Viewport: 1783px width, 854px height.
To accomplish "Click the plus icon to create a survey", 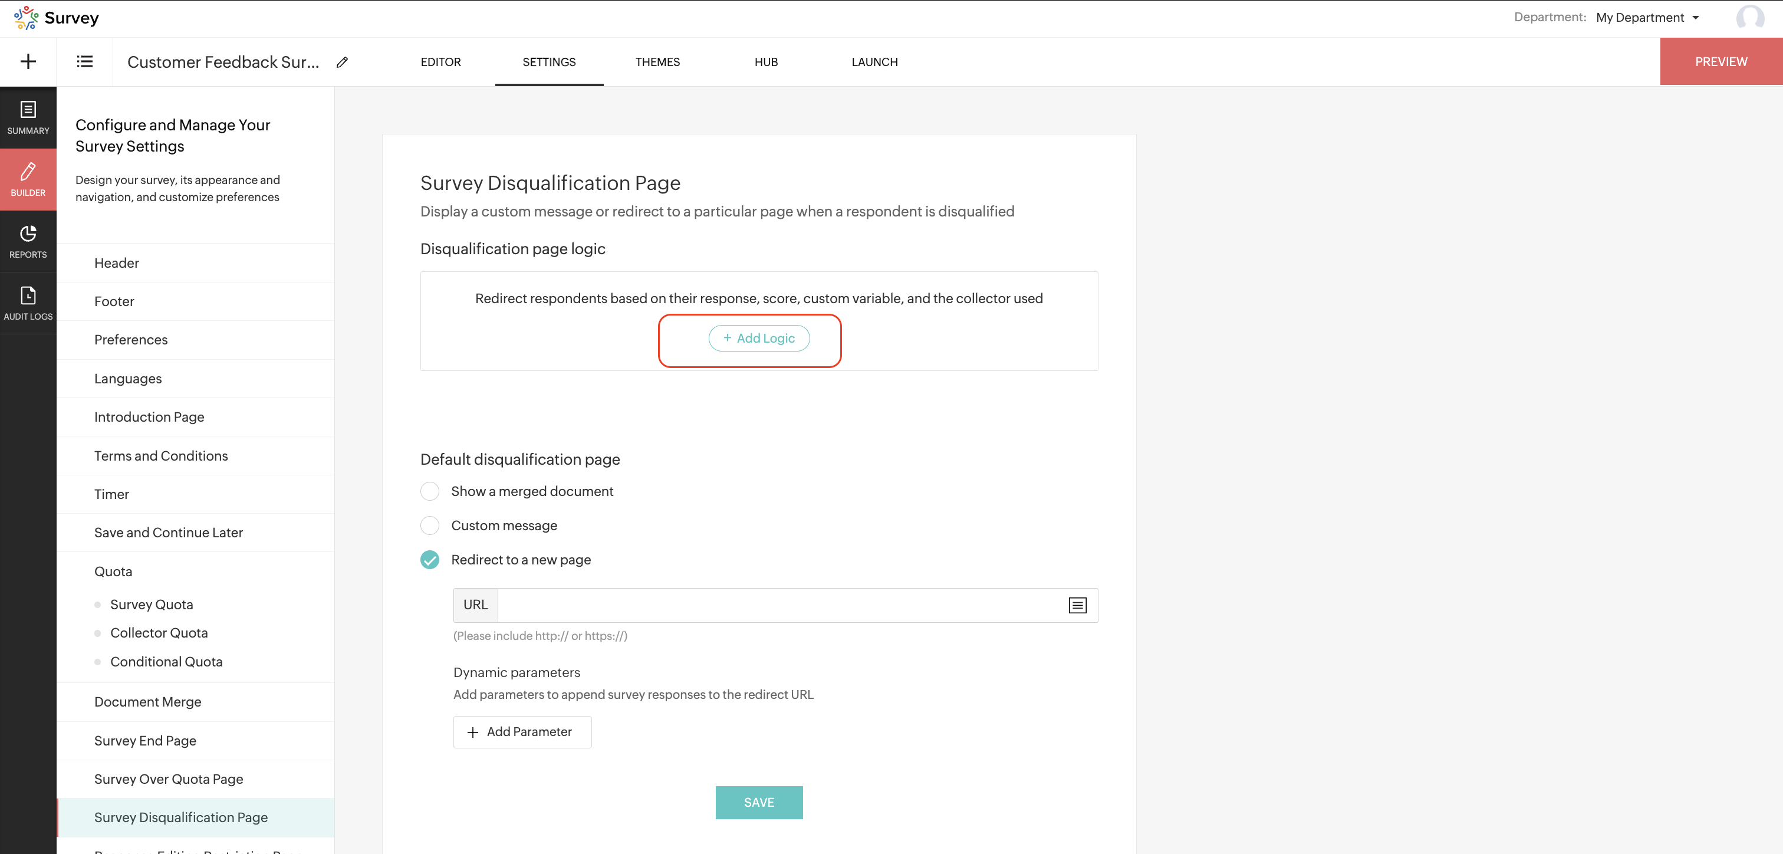I will coord(28,62).
